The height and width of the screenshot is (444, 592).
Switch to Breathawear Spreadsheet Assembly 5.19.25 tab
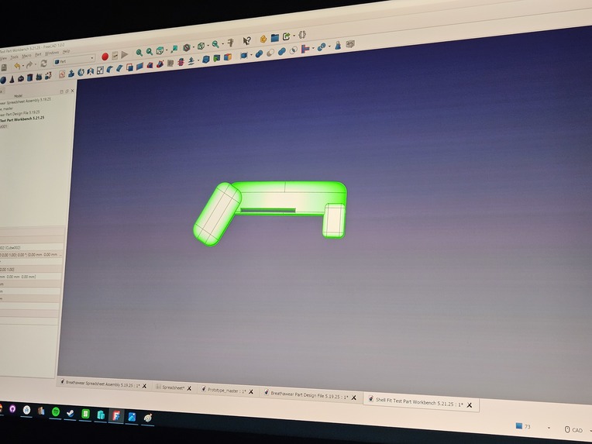103,384
